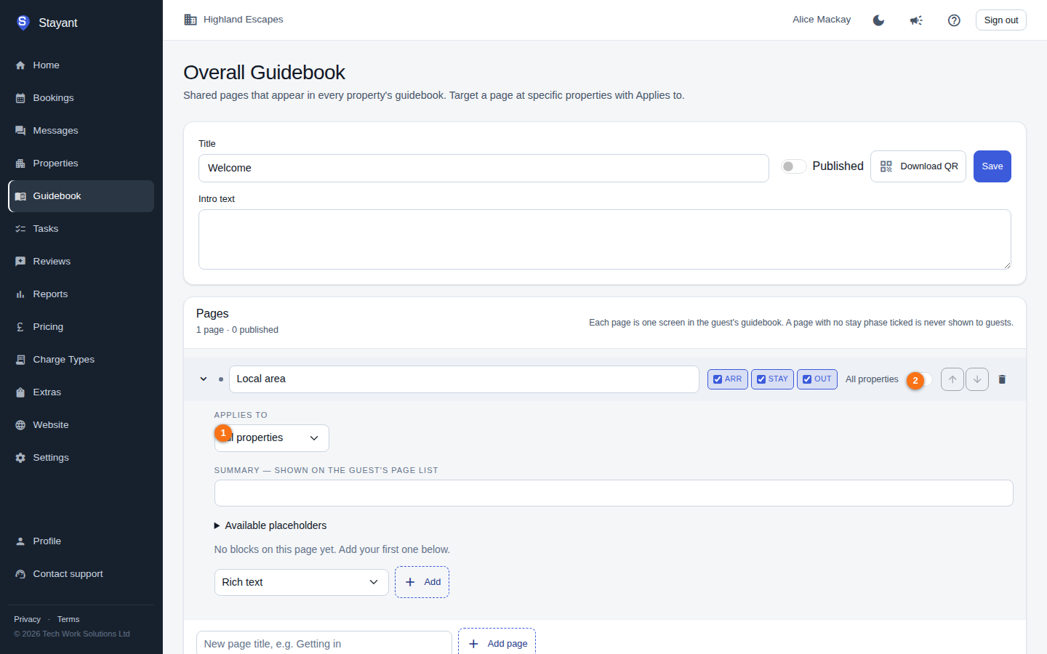
Task: Click the Tasks checklist icon in the sidebar
Action: point(20,229)
